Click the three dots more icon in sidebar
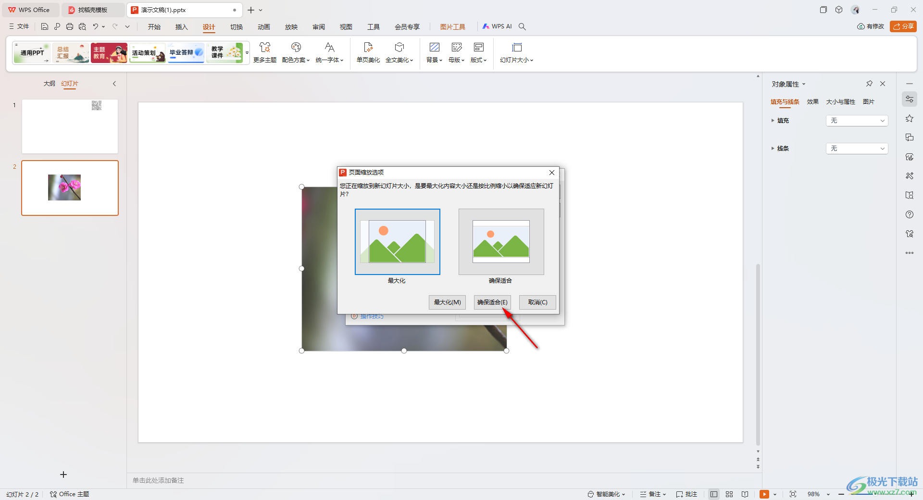The width and height of the screenshot is (923, 500). (910, 253)
